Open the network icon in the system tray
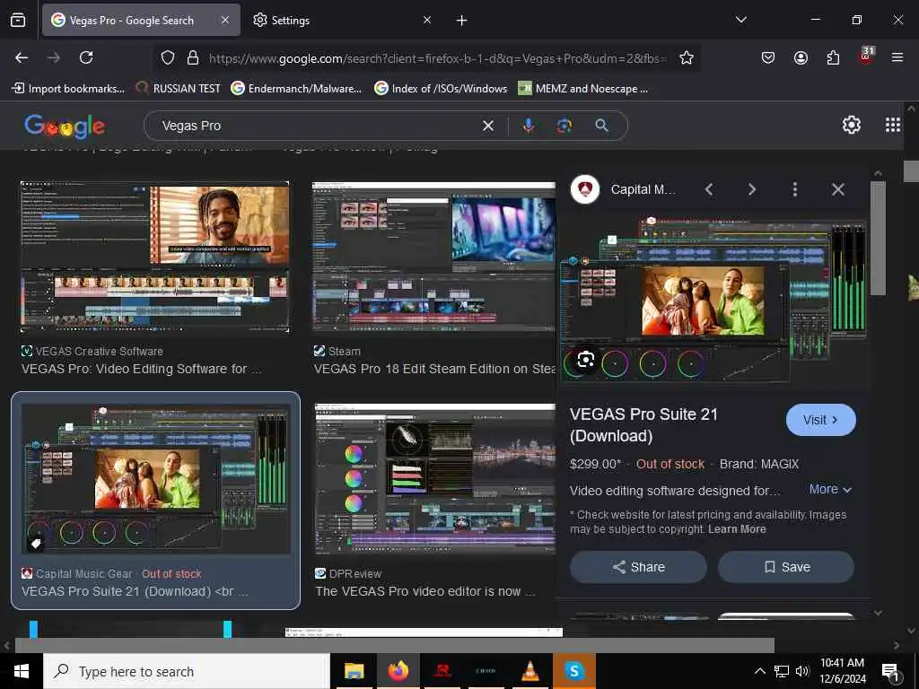 [x=782, y=671]
